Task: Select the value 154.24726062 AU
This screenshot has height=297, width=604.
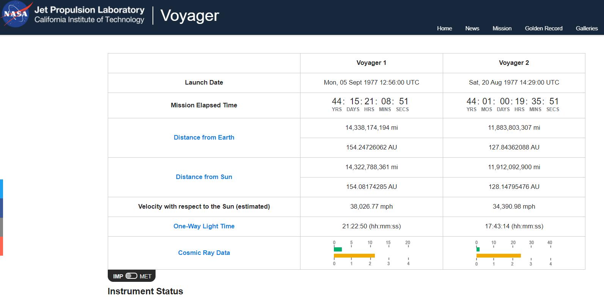Action: [371, 148]
